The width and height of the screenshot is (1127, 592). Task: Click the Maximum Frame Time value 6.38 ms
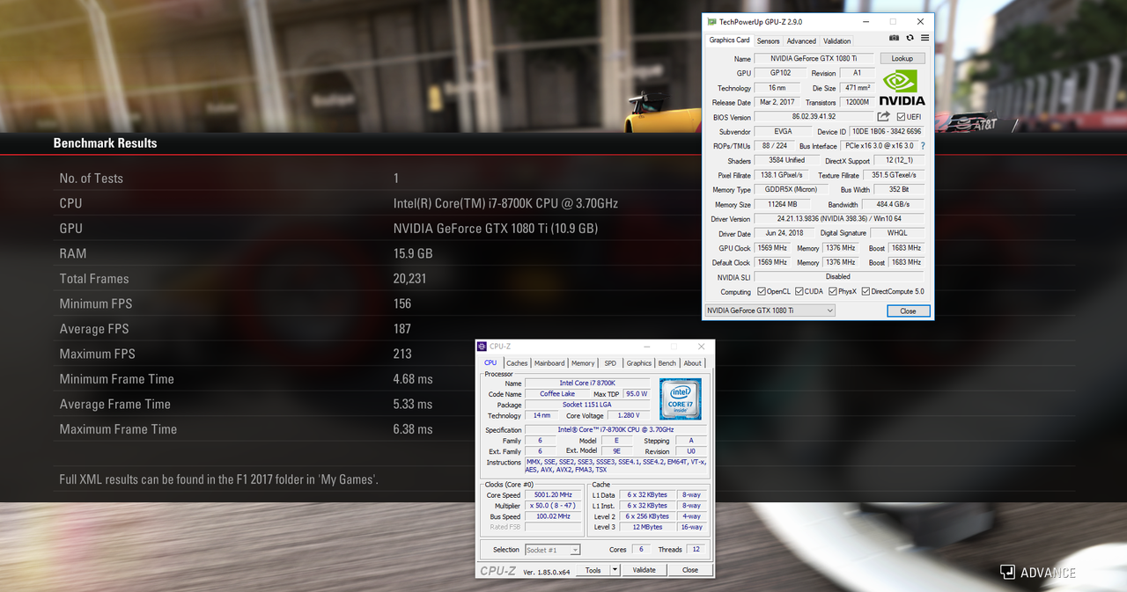tap(413, 429)
